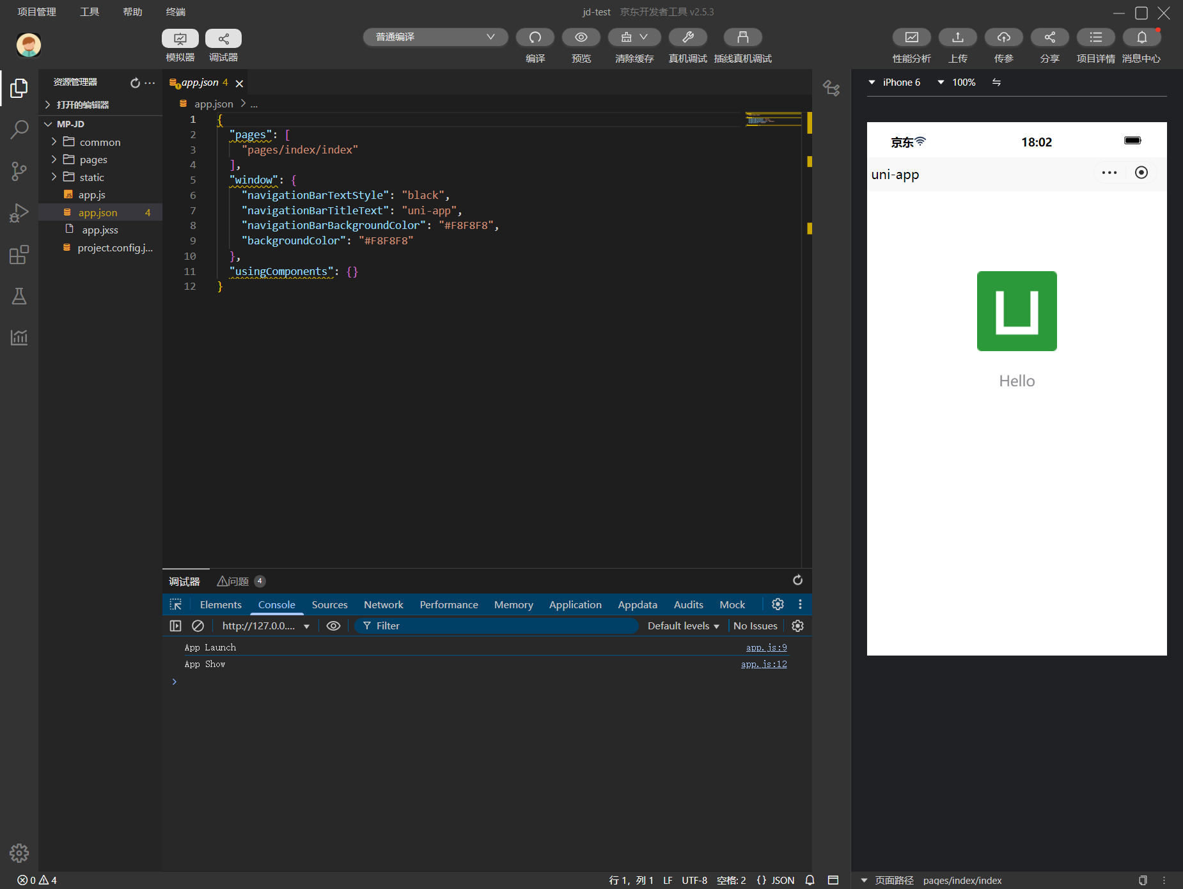The width and height of the screenshot is (1183, 889).
Task: Toggle the 调试器 debugger panel
Action: [223, 39]
